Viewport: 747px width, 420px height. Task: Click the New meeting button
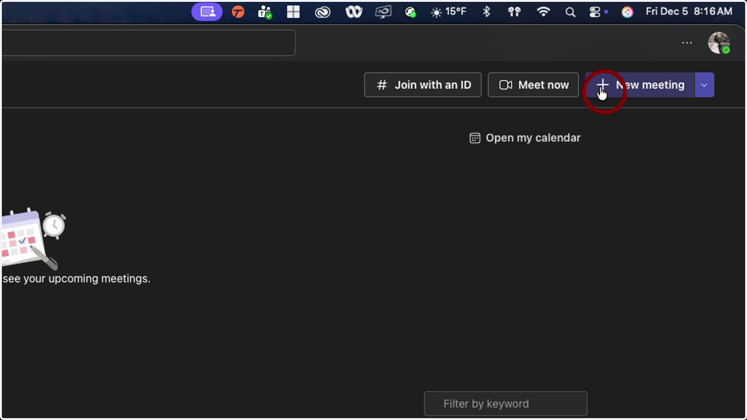pyautogui.click(x=640, y=85)
